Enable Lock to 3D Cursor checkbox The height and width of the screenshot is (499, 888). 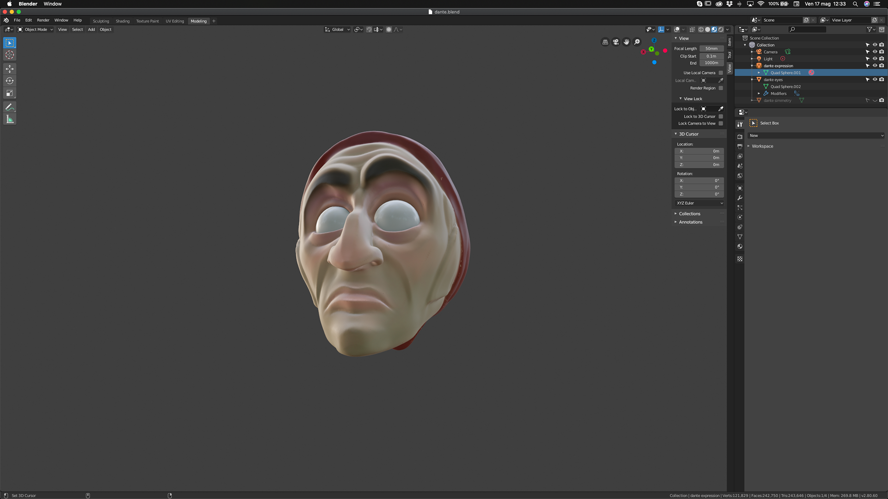coord(721,116)
